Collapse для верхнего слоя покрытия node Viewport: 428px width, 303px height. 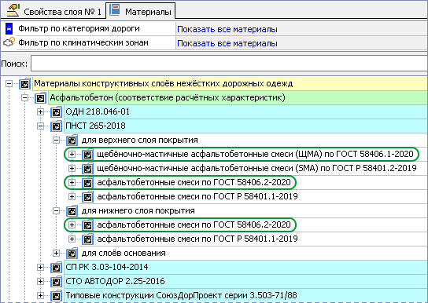(x=56, y=141)
